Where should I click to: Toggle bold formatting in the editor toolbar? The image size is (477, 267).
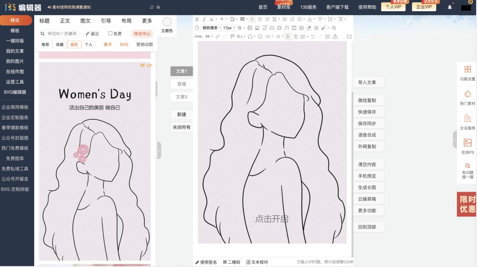[x=197, y=19]
